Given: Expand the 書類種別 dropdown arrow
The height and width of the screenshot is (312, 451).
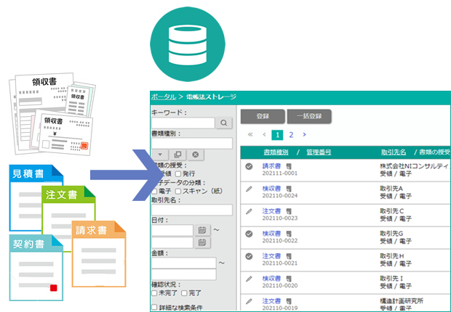Looking at the screenshot, I should 161,155.
